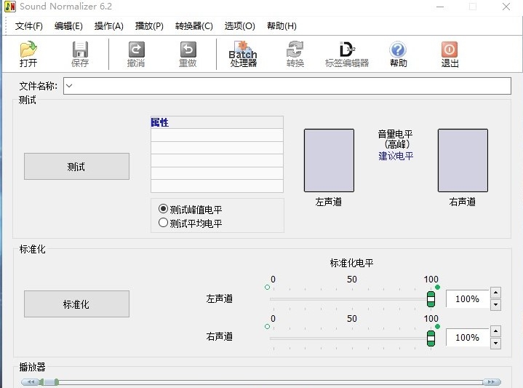
Task: Open the 帮助(H) menu
Action: click(282, 26)
